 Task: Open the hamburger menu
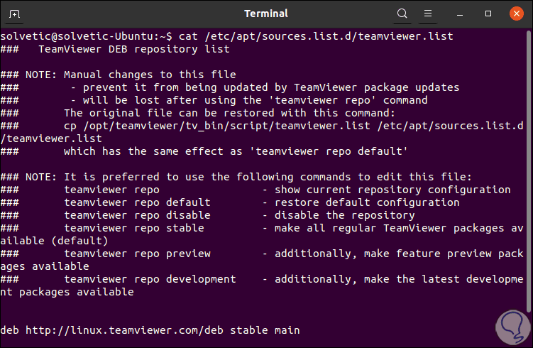[x=429, y=13]
